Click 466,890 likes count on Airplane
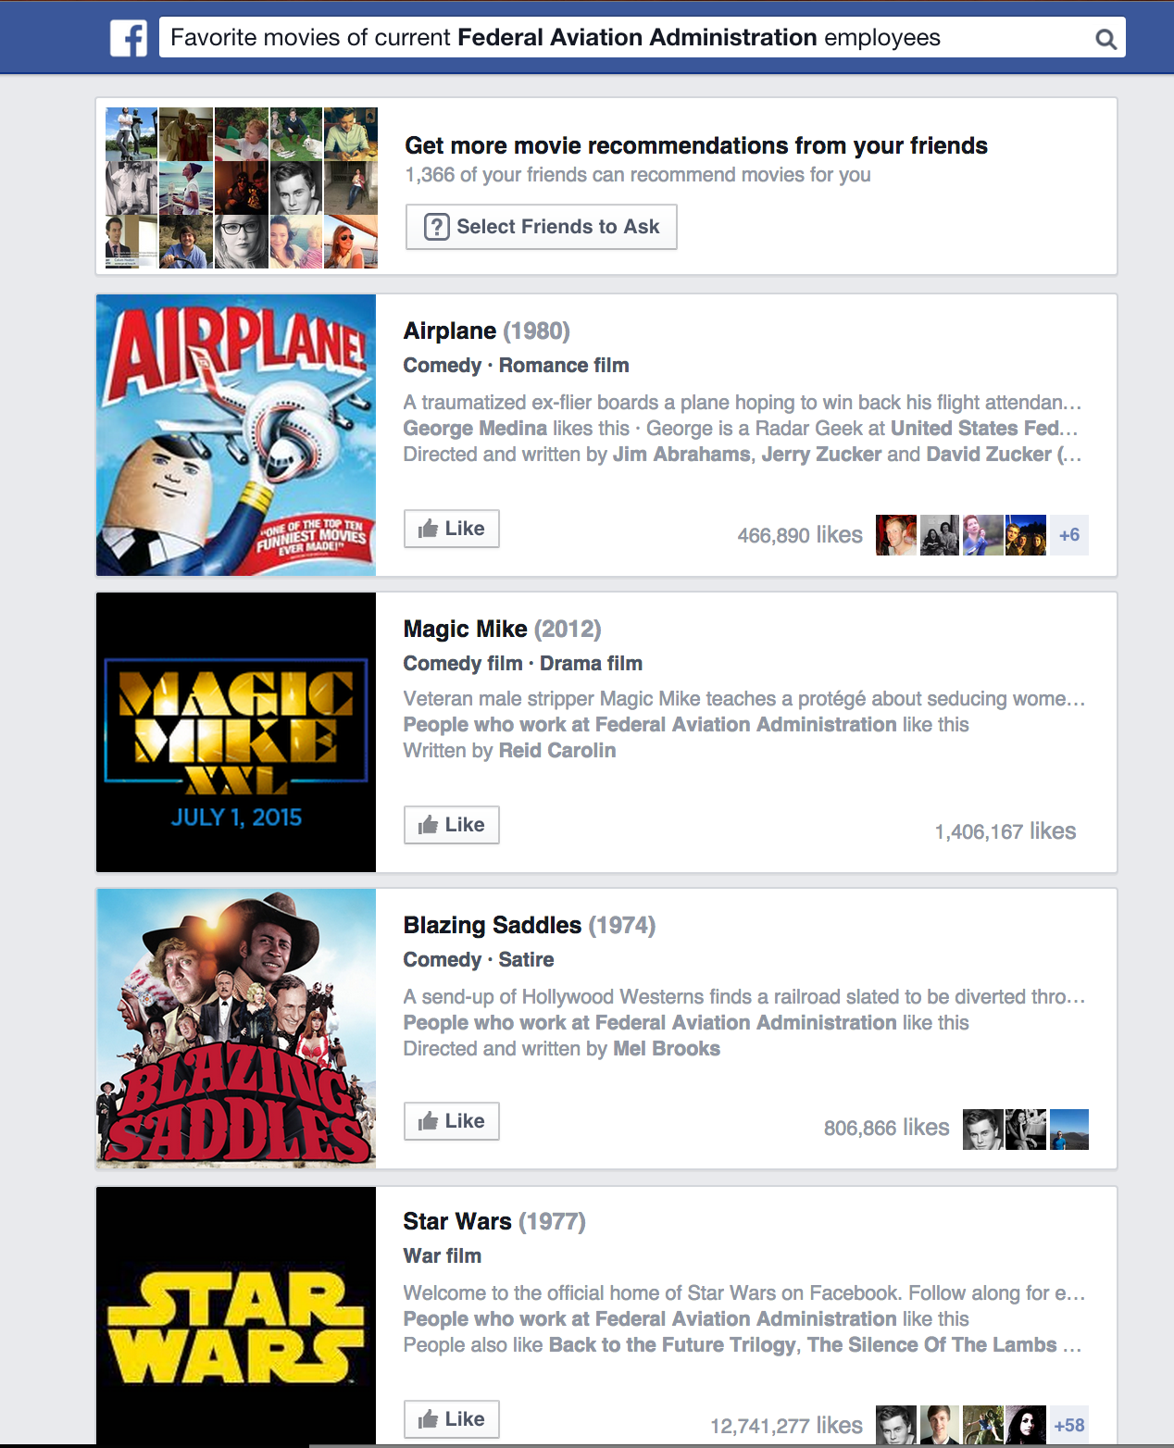Screen dimensions: 1174x1448 pyautogui.click(x=800, y=535)
